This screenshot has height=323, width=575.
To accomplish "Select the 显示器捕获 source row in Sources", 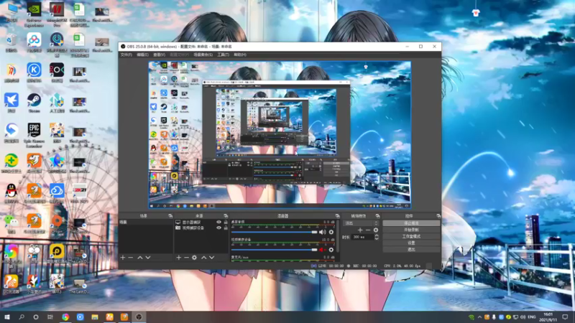I will click(x=201, y=222).
